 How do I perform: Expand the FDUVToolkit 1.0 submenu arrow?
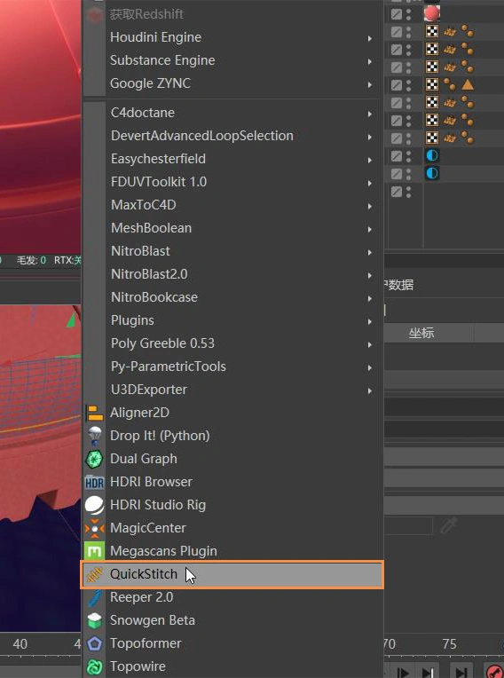(x=370, y=184)
